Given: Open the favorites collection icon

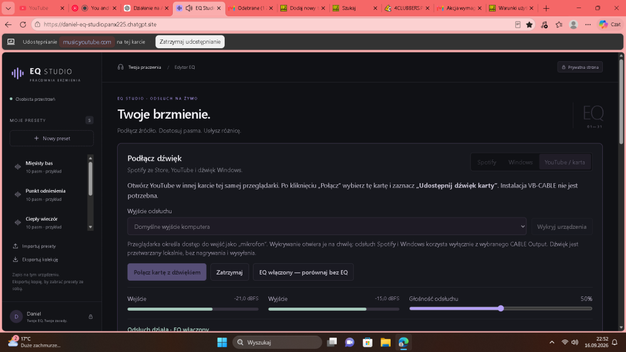Looking at the screenshot, I should (559, 24).
